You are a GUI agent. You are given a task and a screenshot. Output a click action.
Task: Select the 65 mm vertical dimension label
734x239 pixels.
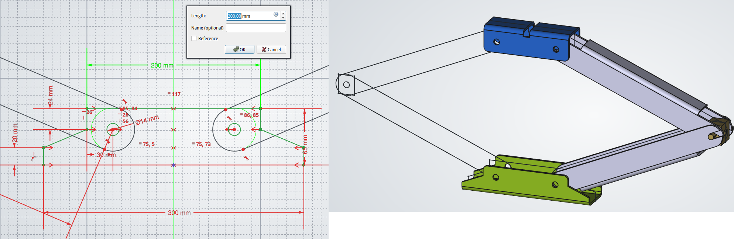[305, 145]
